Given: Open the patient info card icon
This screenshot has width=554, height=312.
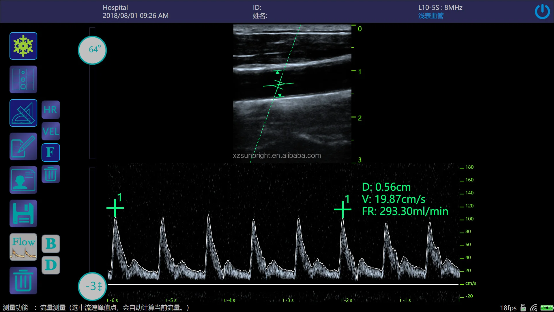Looking at the screenshot, I should (23, 180).
